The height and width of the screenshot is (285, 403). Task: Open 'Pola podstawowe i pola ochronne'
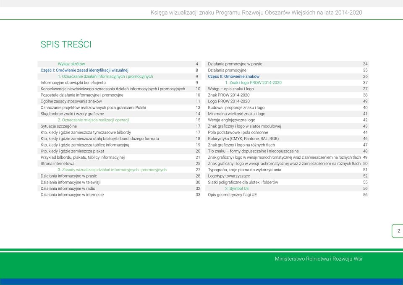click(x=238, y=132)
